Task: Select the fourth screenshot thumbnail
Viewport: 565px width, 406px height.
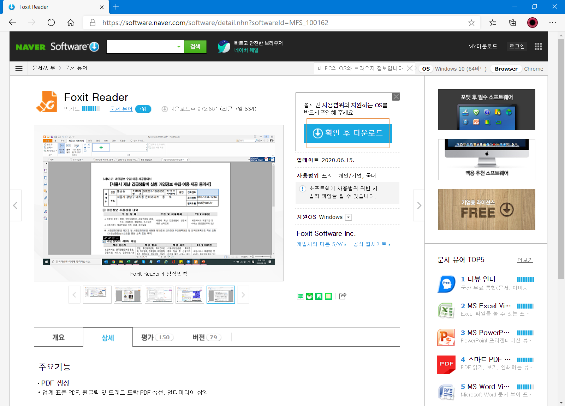Action: pyautogui.click(x=190, y=294)
